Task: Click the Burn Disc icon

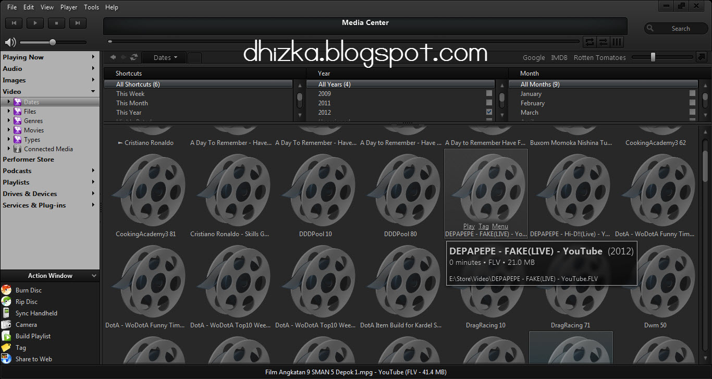Action: pos(6,290)
